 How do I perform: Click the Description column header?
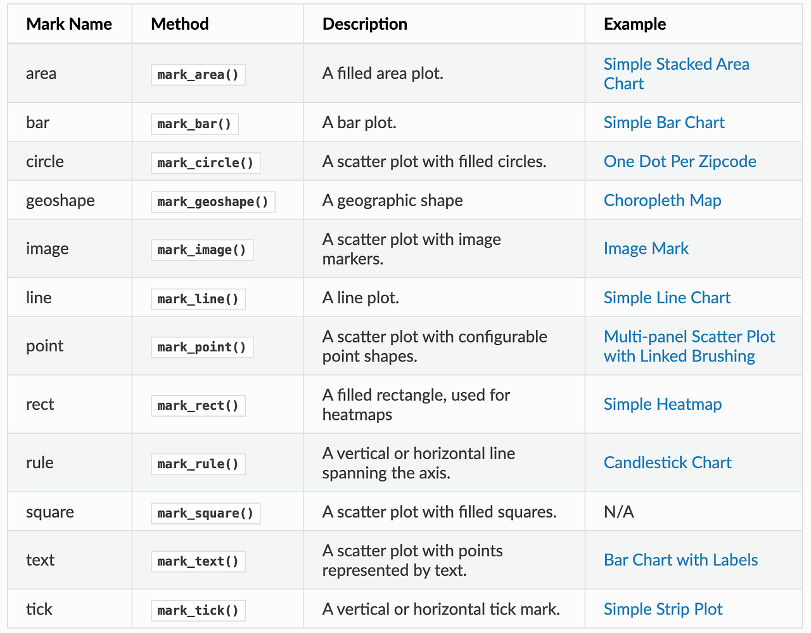364,24
